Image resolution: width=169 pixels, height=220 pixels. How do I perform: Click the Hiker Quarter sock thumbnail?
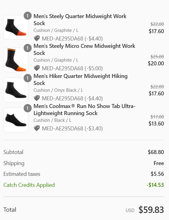pos(16,90)
